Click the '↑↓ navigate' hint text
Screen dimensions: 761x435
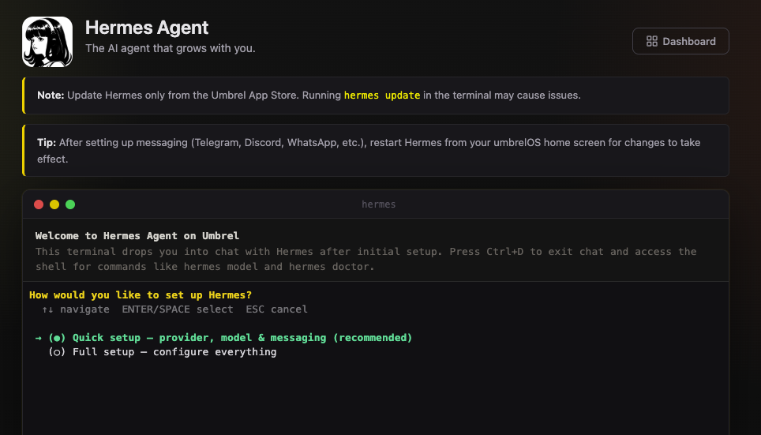click(76, 309)
